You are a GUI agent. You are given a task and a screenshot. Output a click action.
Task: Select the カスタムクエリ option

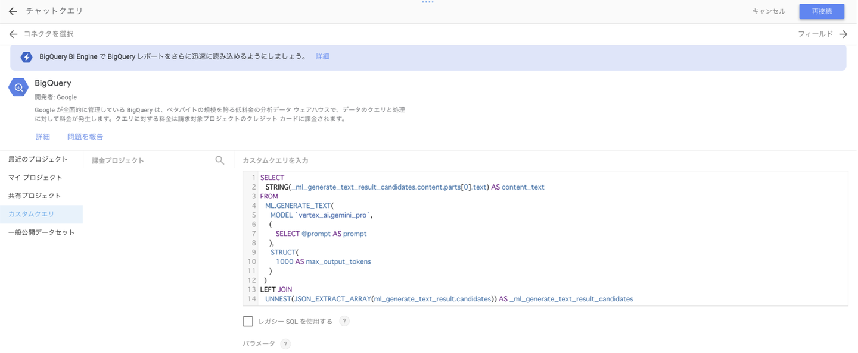tap(31, 214)
